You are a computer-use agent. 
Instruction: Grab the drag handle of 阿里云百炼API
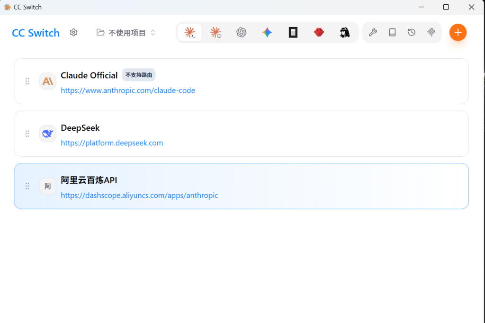27,186
